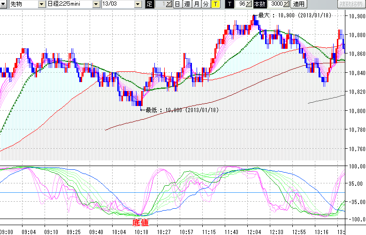Click the black 本数 label
This screenshot has height=235, width=366.
point(259,4)
